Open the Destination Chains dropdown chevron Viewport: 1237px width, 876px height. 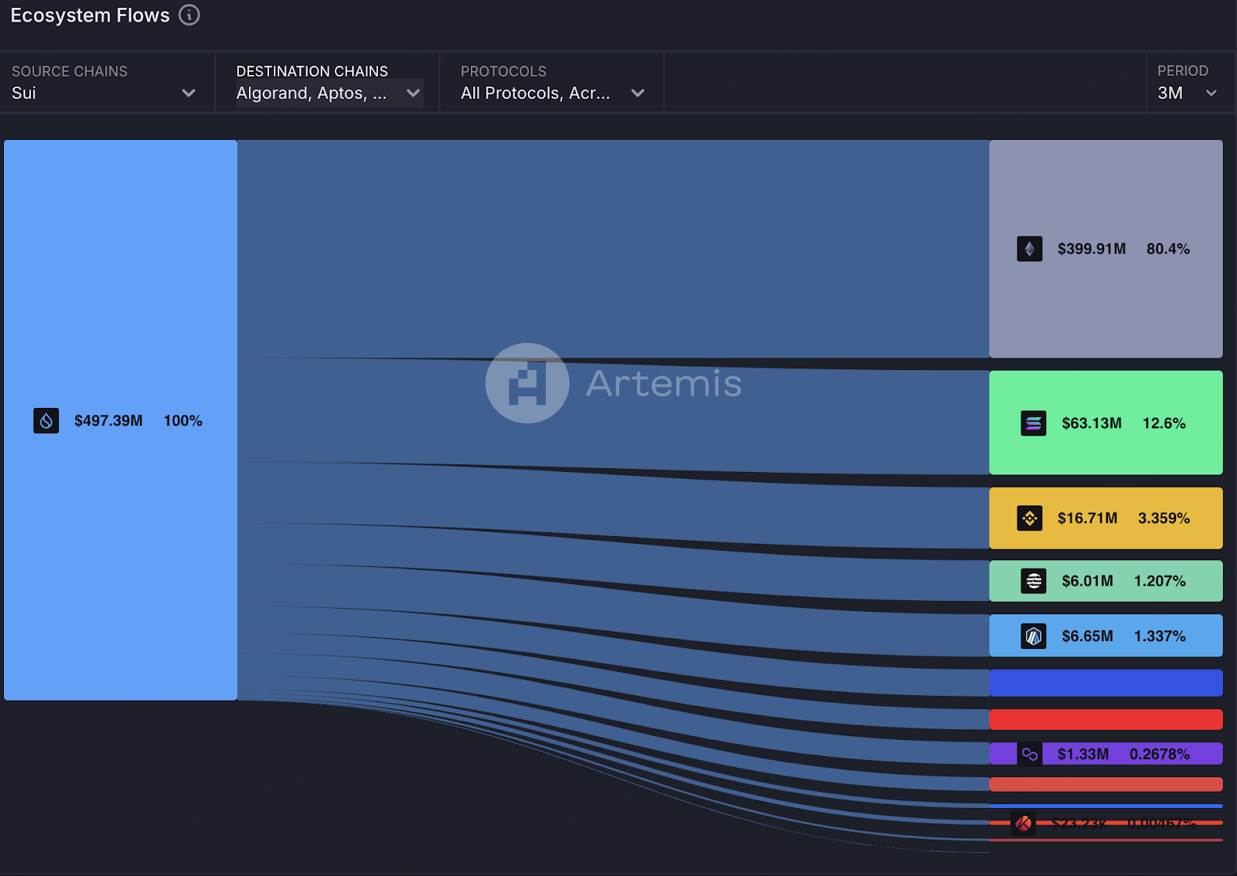tap(414, 93)
